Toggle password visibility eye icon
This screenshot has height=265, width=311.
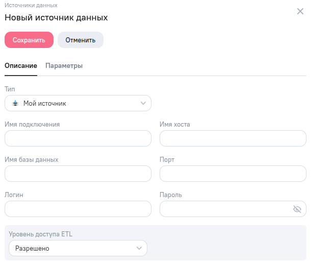pos(297,209)
